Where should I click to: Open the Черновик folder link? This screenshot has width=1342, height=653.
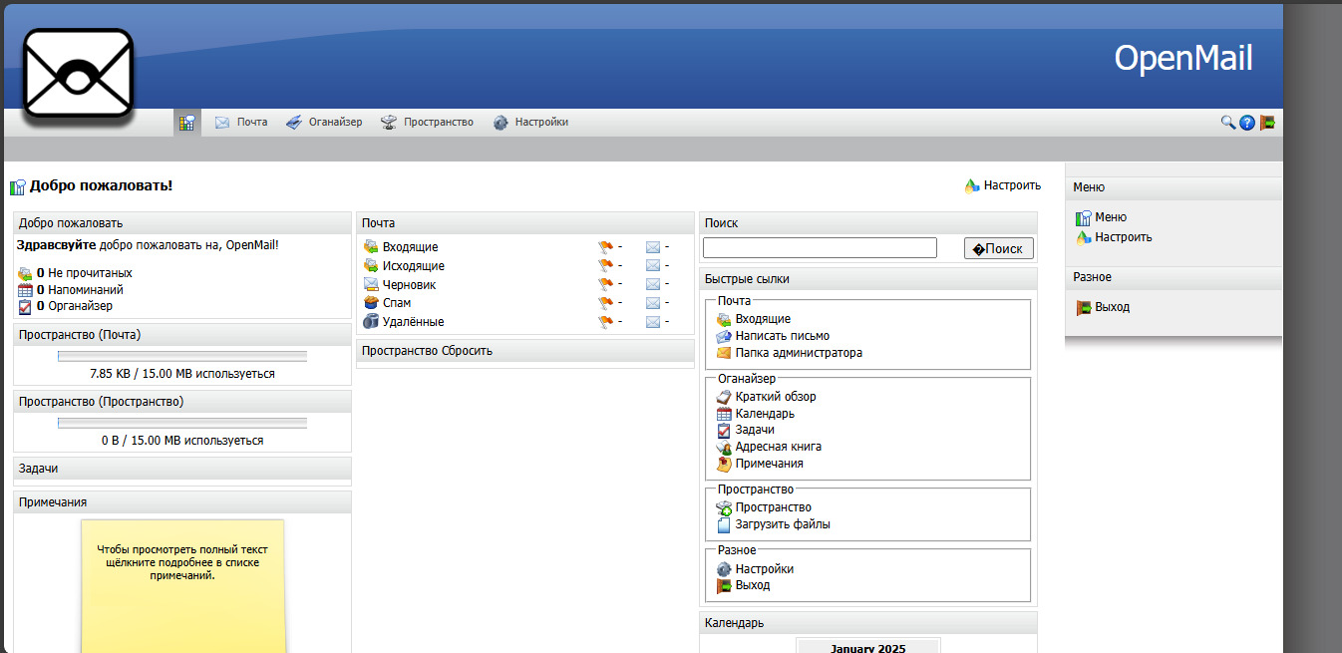tap(409, 285)
